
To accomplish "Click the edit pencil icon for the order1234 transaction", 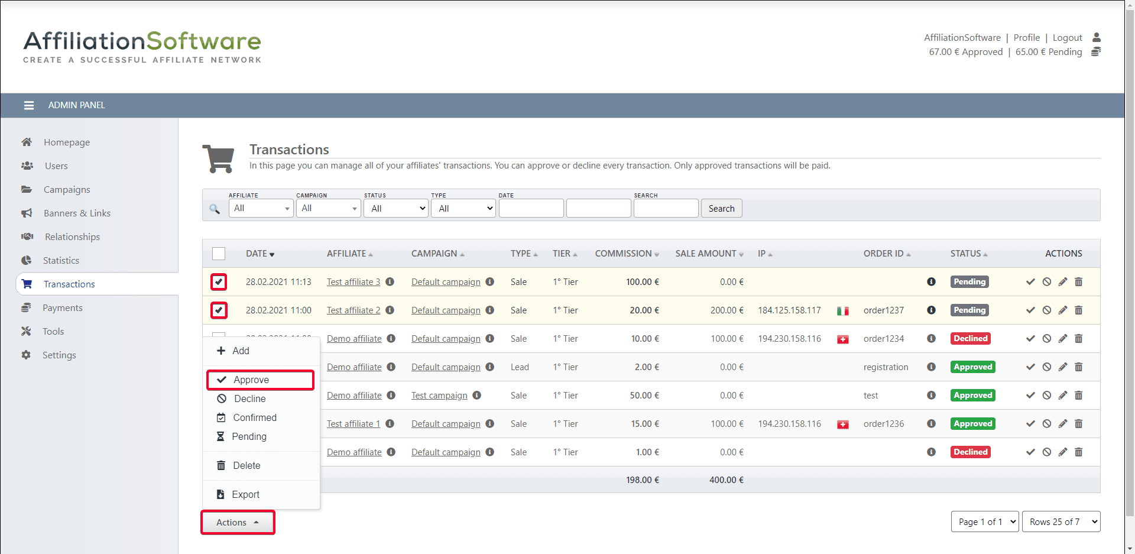I will tap(1062, 339).
